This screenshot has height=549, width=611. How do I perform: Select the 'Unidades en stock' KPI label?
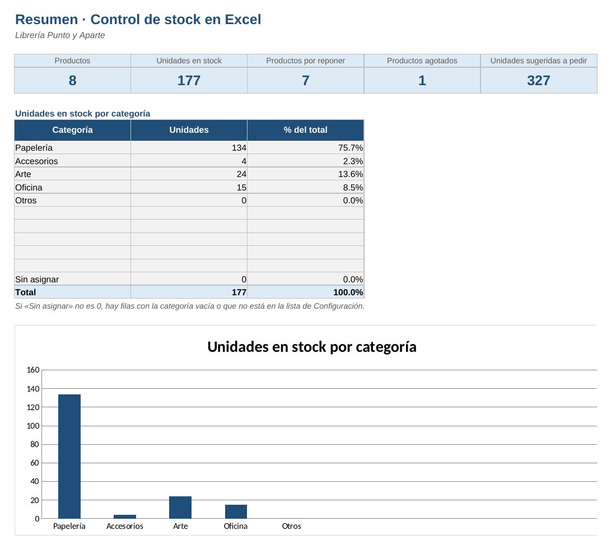tap(189, 61)
